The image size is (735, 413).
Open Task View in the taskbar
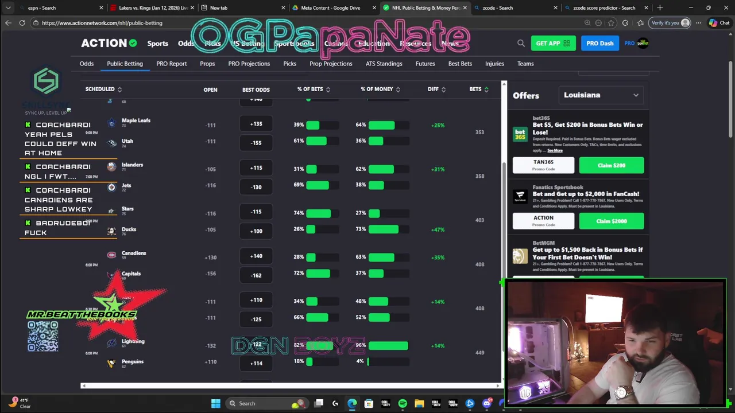319,403
